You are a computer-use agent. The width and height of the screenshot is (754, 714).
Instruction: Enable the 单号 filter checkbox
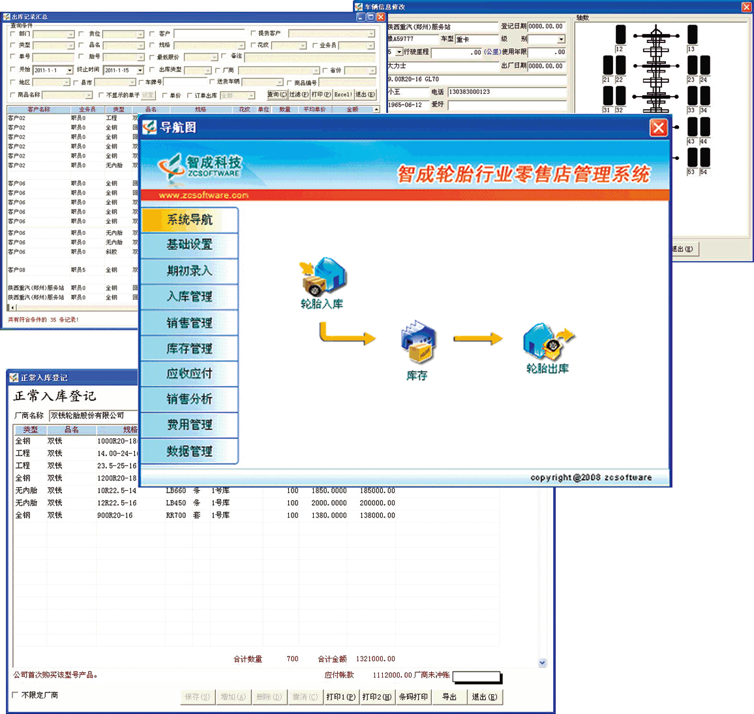[x=13, y=56]
